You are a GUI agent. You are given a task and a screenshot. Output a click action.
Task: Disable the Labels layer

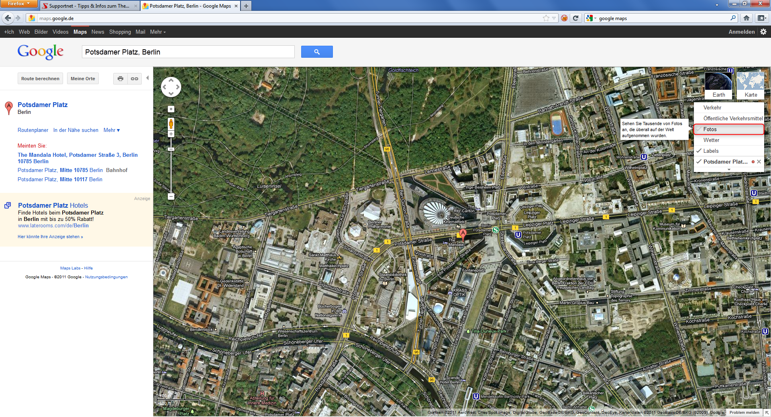711,151
